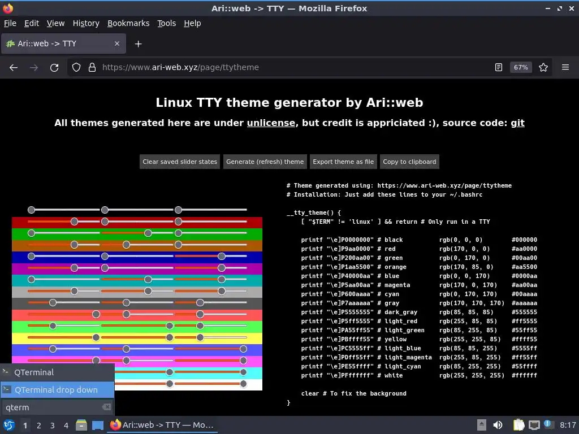Viewport: 579px width, 434px height.
Task: Toggle reader view icon in address bar
Action: [x=499, y=67]
